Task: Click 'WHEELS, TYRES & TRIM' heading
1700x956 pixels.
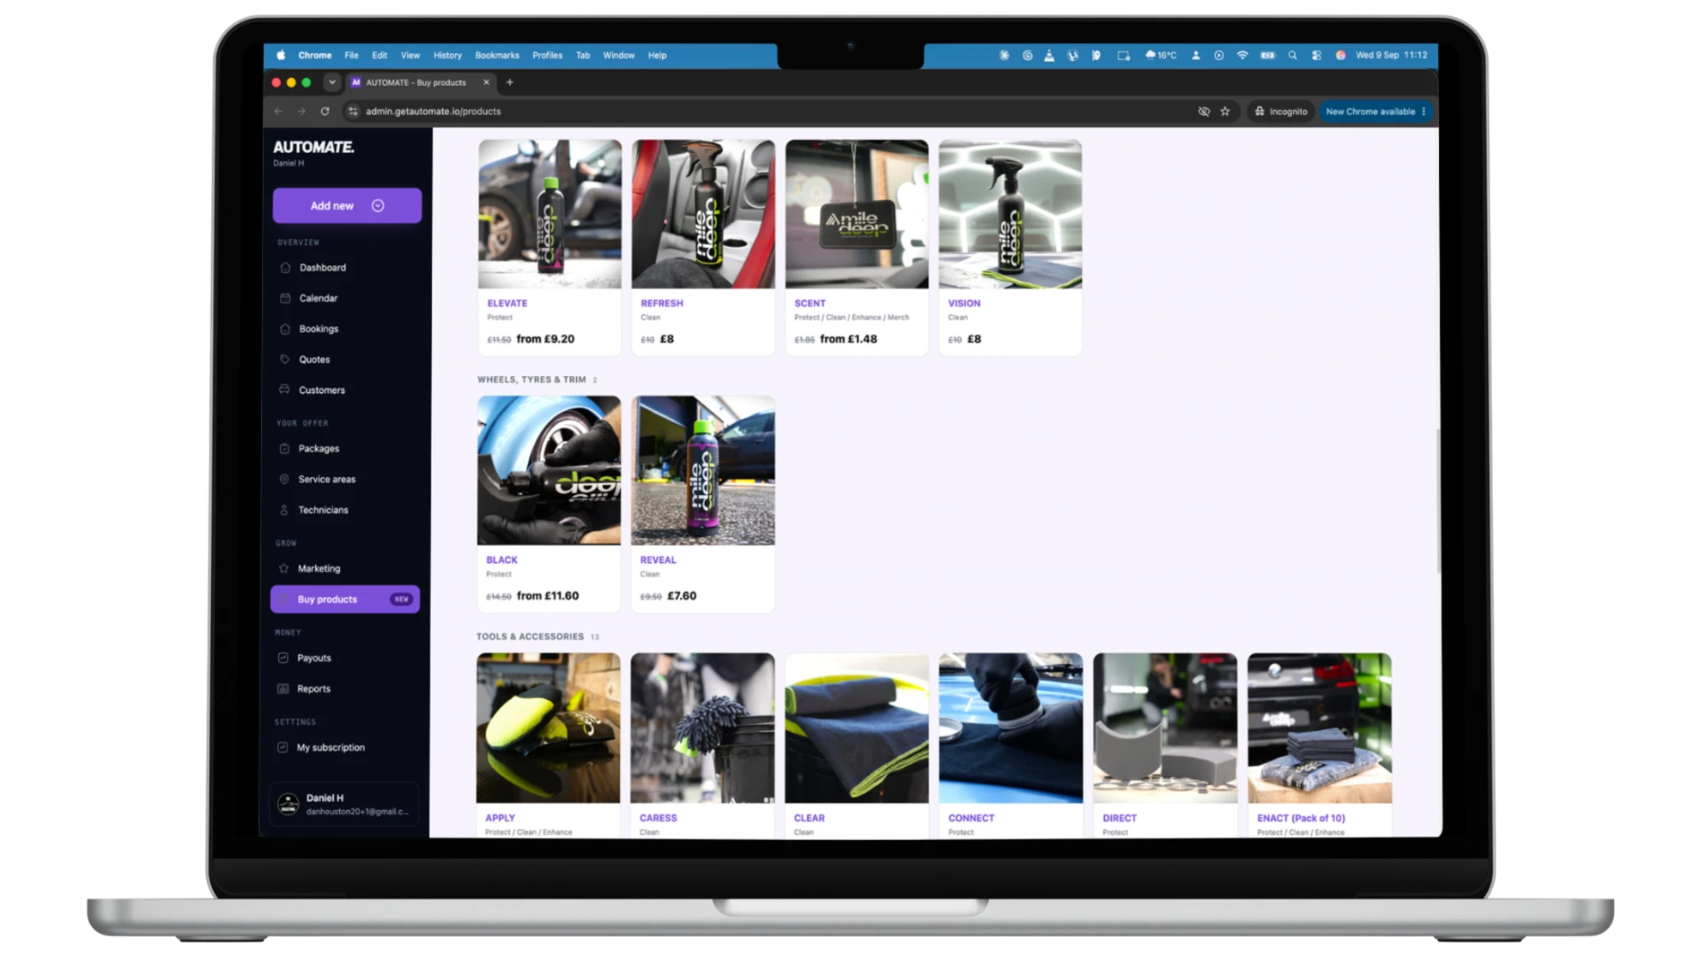Action: pyautogui.click(x=531, y=380)
